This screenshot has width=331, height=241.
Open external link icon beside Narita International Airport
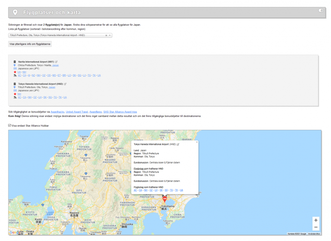click(56, 62)
